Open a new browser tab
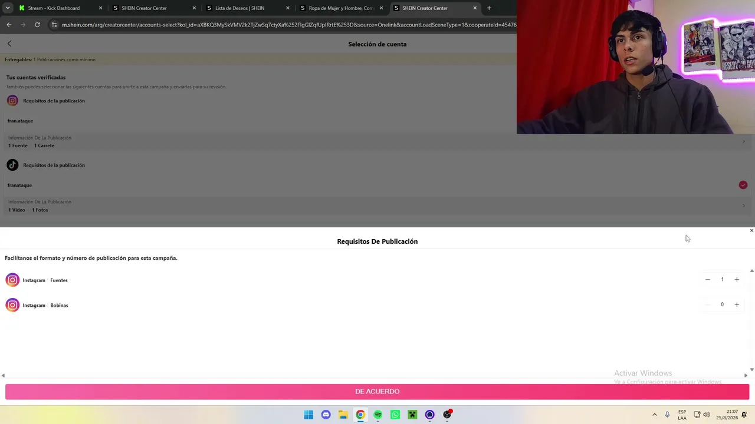Screen dimensions: 755x424 (489, 8)
